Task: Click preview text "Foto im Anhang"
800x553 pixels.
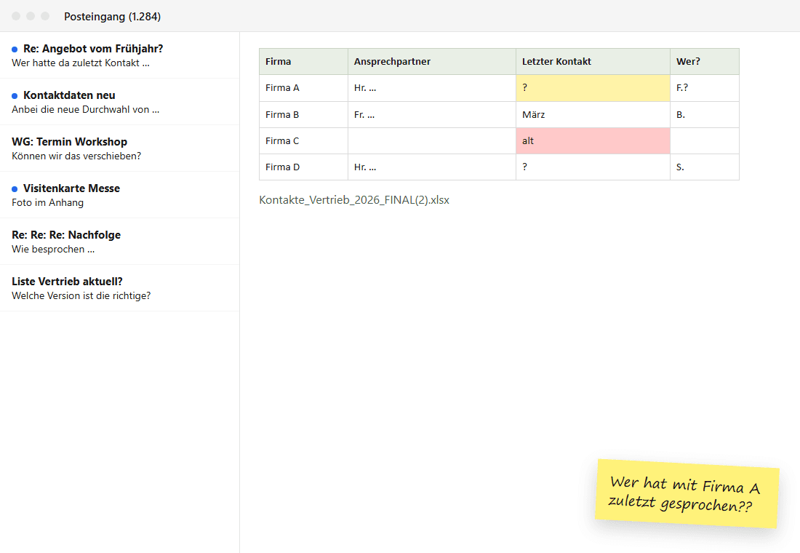Action: (x=47, y=202)
